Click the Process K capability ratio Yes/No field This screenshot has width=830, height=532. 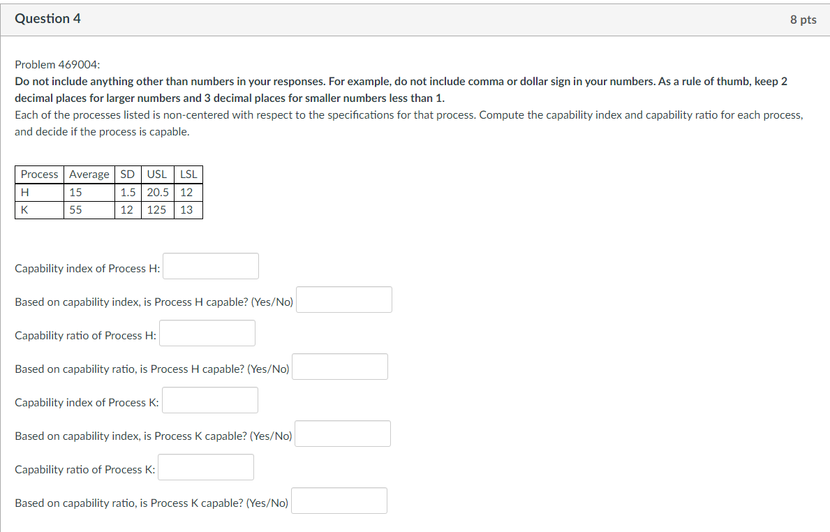pos(339,501)
